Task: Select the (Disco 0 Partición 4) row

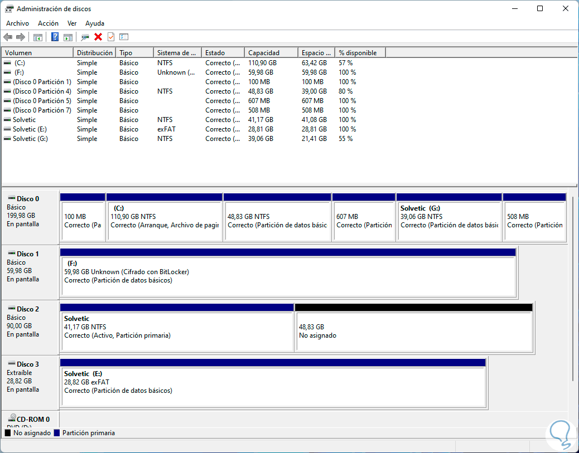Action: [x=194, y=91]
